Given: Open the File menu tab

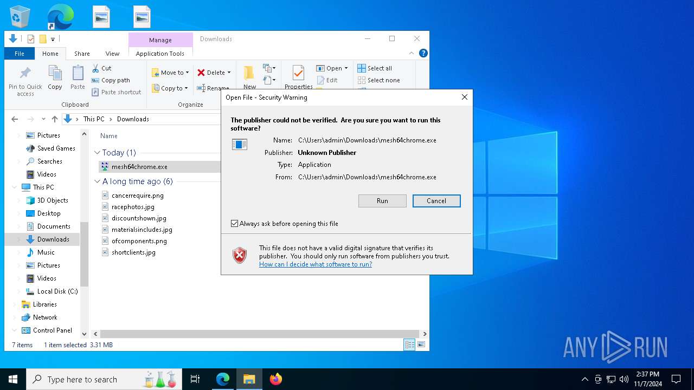Looking at the screenshot, I should click(x=20, y=54).
